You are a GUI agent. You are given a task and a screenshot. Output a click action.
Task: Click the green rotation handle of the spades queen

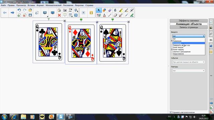coord(113,20)
